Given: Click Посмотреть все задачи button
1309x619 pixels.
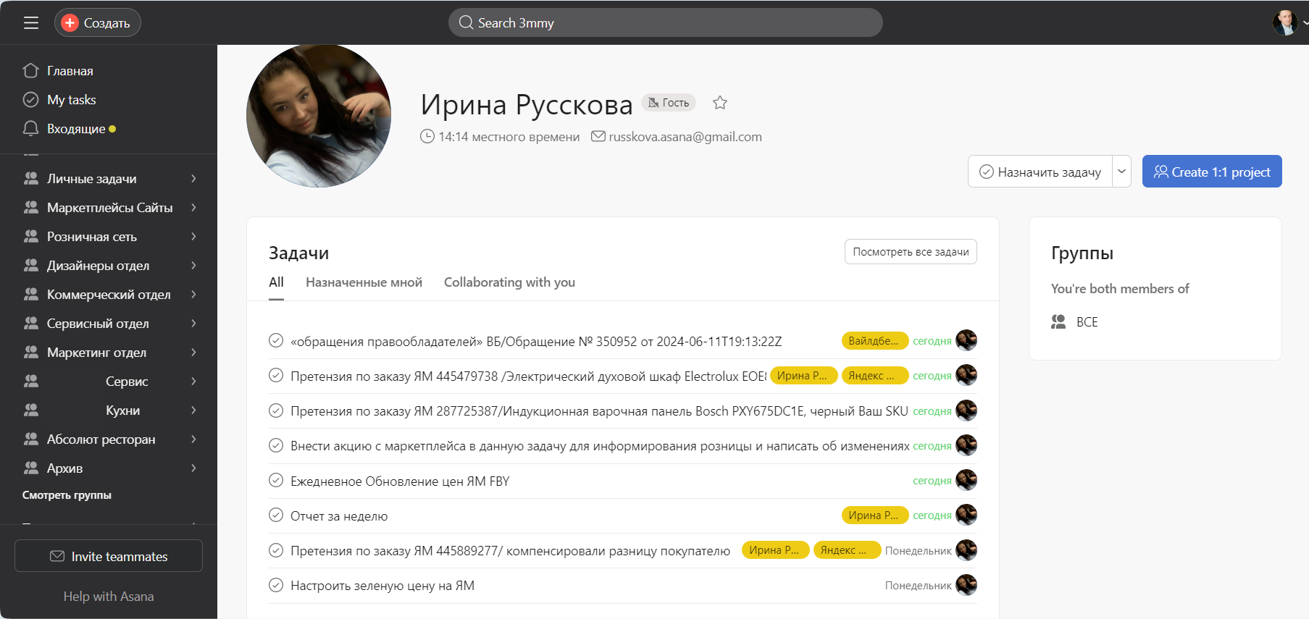Looking at the screenshot, I should point(911,252).
